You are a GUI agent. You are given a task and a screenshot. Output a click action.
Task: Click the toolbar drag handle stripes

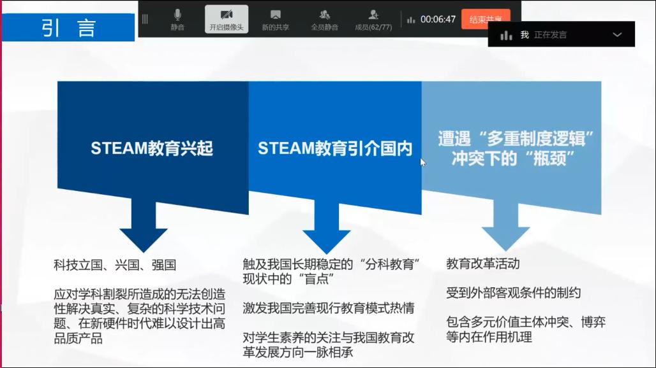[x=145, y=19]
